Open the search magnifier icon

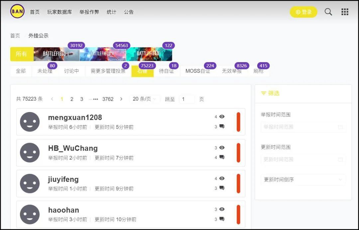tap(328, 12)
